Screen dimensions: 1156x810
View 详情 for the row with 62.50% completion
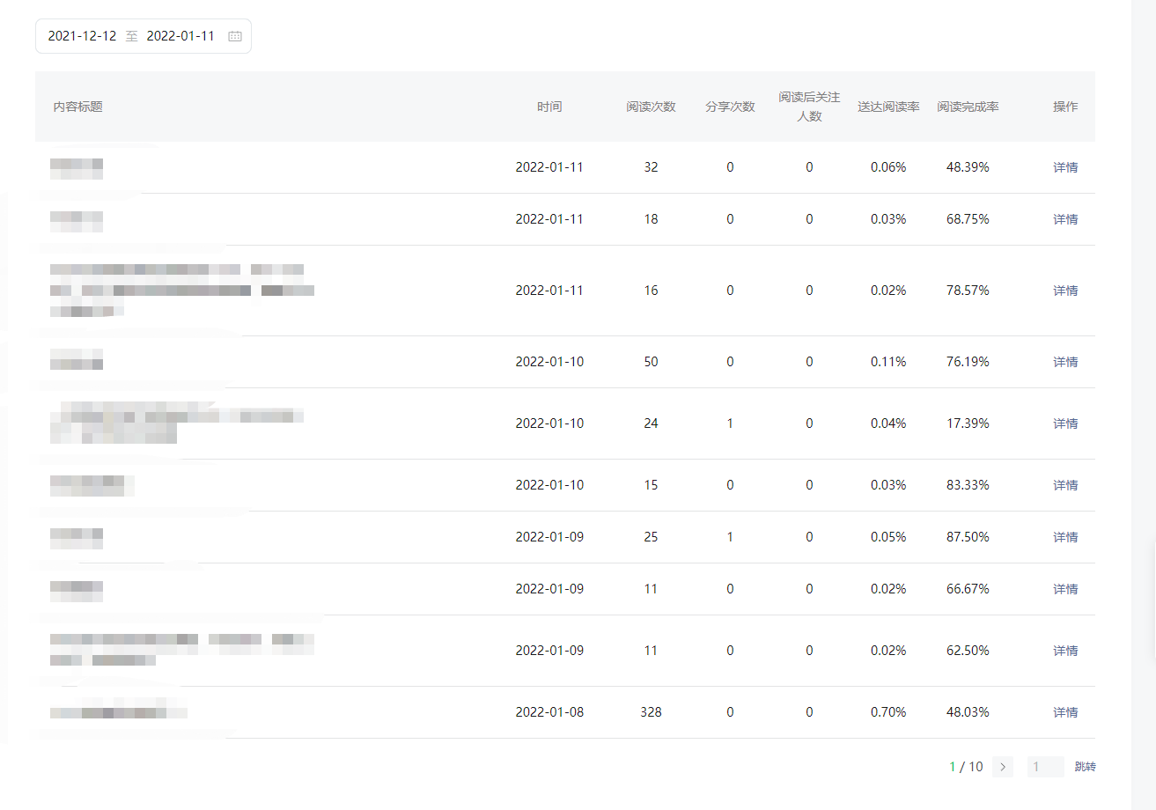coord(1065,651)
